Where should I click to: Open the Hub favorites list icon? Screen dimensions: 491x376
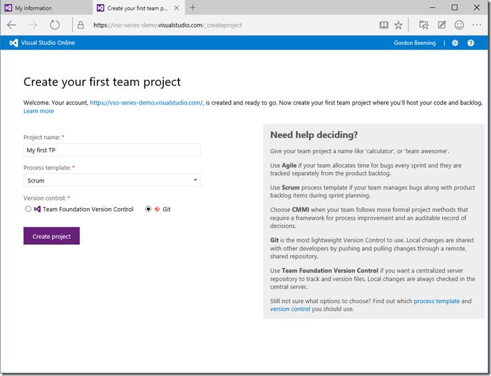pos(423,25)
